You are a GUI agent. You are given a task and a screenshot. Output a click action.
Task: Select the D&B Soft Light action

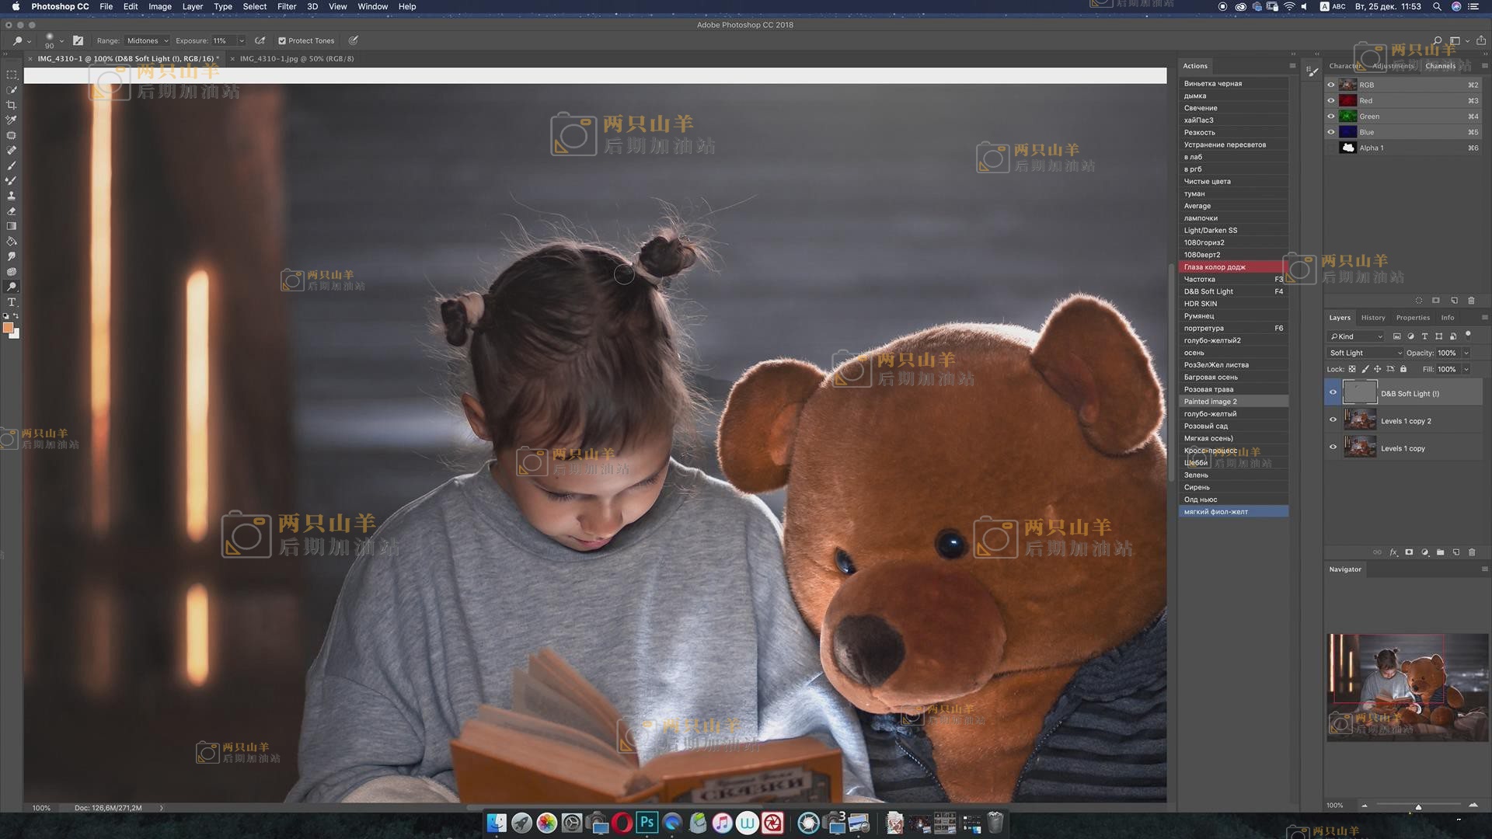[x=1208, y=291]
